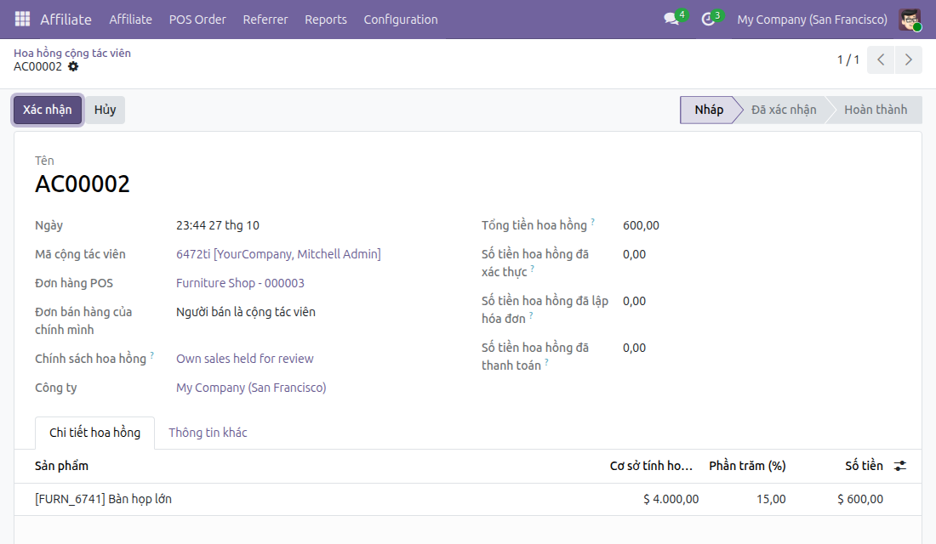Open the Furniture Shop - 000003 order link

point(240,283)
